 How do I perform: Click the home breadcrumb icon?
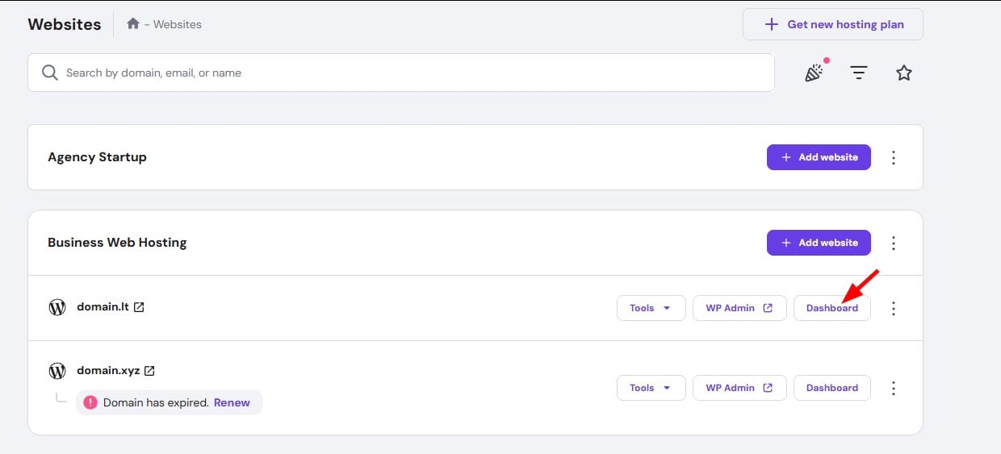pyautogui.click(x=133, y=24)
